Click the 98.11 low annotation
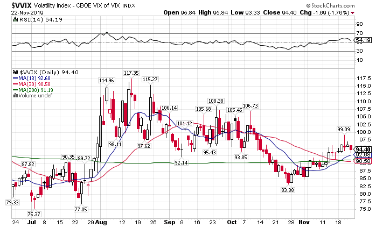Screen dimensions: 376x228 coord(115,145)
